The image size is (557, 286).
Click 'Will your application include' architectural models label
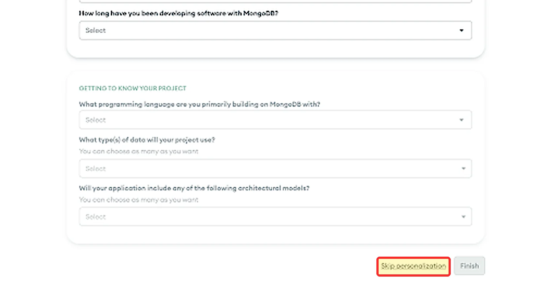tap(194, 188)
